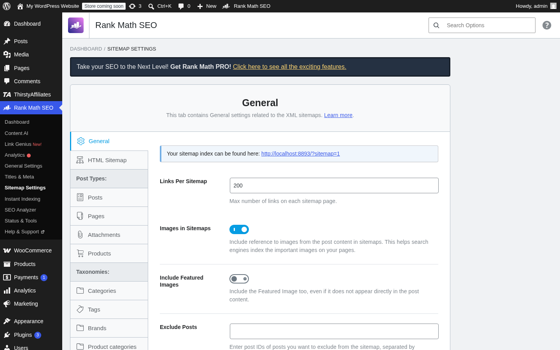The width and height of the screenshot is (560, 350).
Task: Click the General gear icon in tabs
Action: 81,141
